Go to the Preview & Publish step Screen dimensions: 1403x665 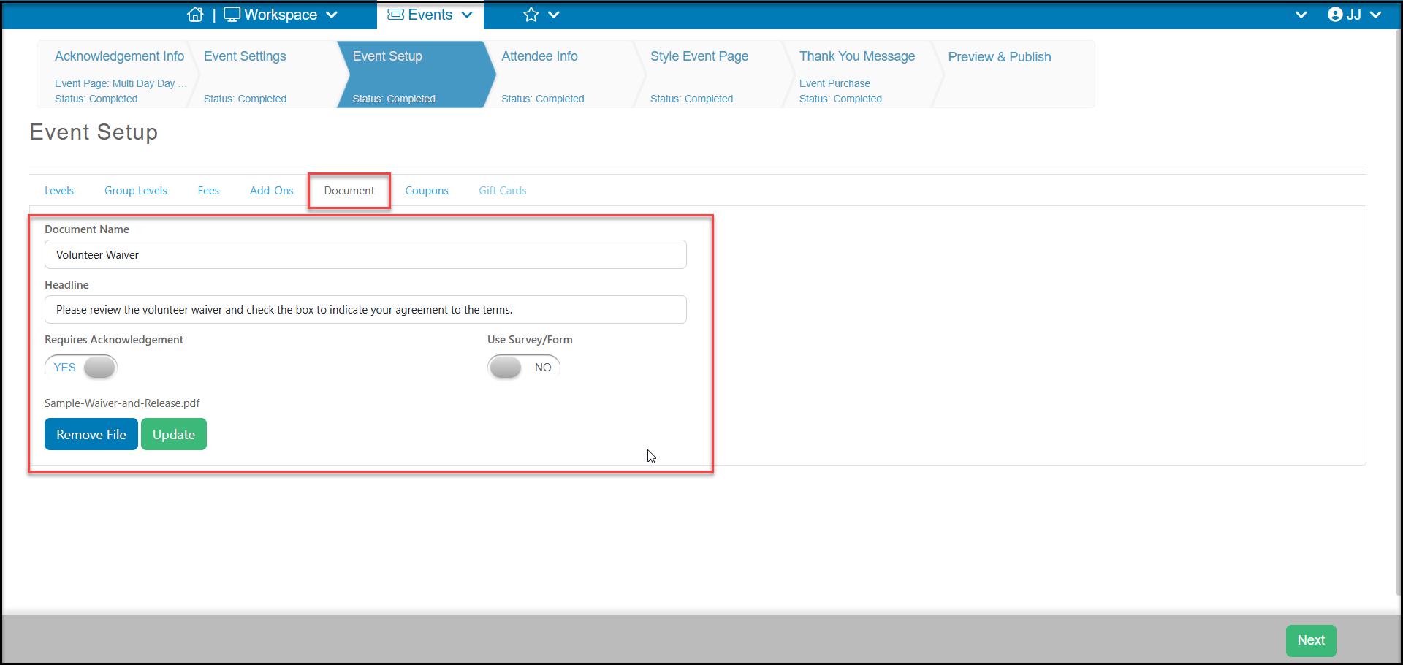(999, 57)
